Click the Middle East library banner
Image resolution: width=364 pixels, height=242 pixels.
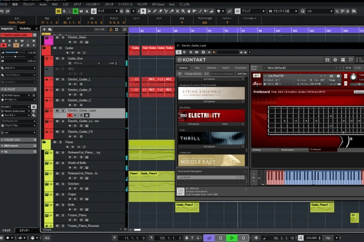(211, 160)
